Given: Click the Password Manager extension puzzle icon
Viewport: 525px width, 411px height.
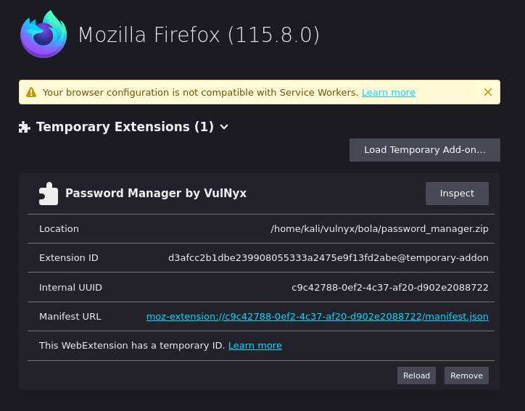Looking at the screenshot, I should point(48,194).
